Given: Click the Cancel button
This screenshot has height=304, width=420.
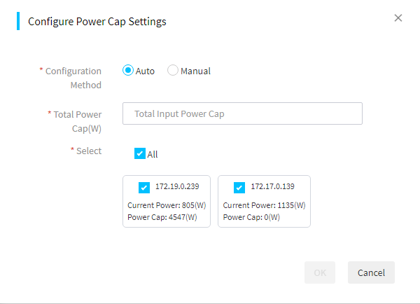Looking at the screenshot, I should (371, 272).
